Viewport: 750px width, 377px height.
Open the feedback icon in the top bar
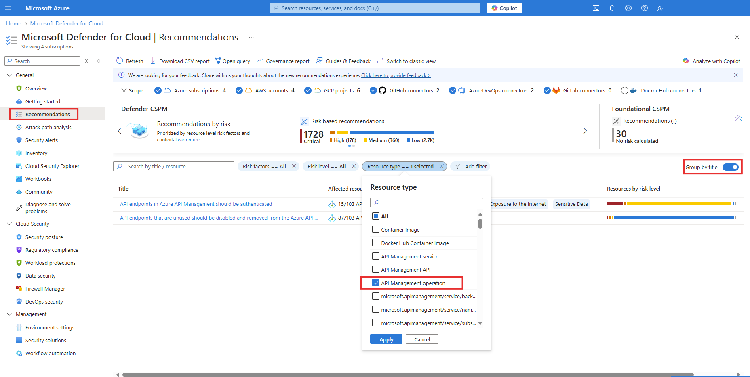pos(661,8)
